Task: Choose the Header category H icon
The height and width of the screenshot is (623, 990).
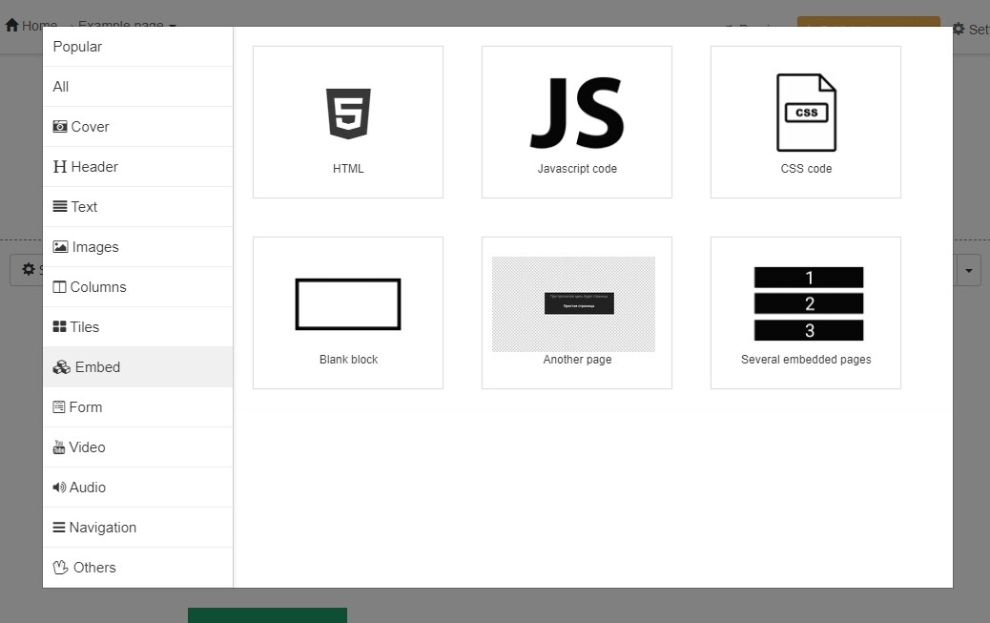Action: pyautogui.click(x=60, y=167)
